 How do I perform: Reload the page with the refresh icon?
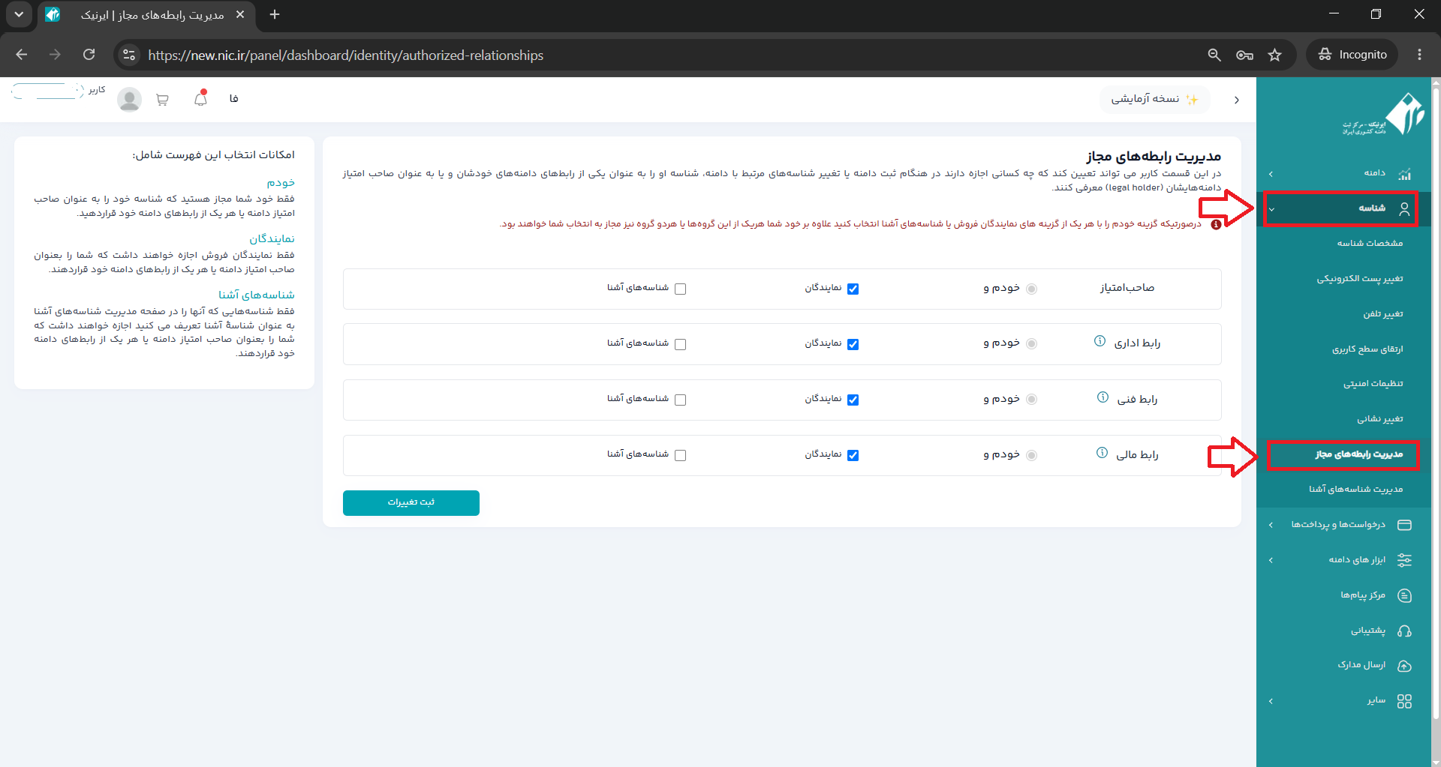[89, 55]
